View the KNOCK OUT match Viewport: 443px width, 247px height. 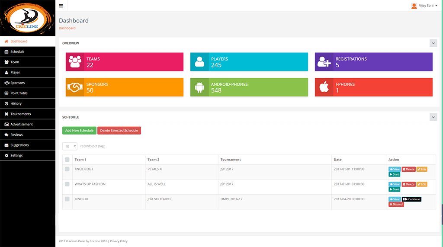pyautogui.click(x=395, y=169)
